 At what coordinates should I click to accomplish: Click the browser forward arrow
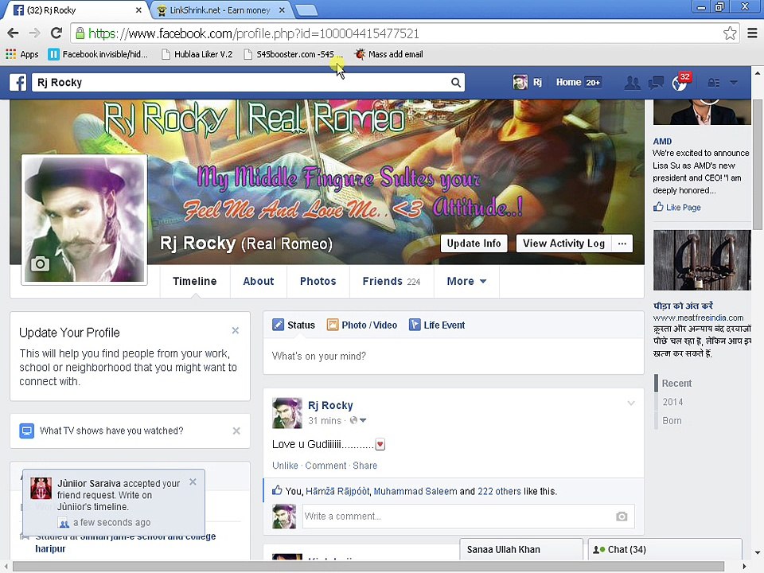[x=34, y=33]
